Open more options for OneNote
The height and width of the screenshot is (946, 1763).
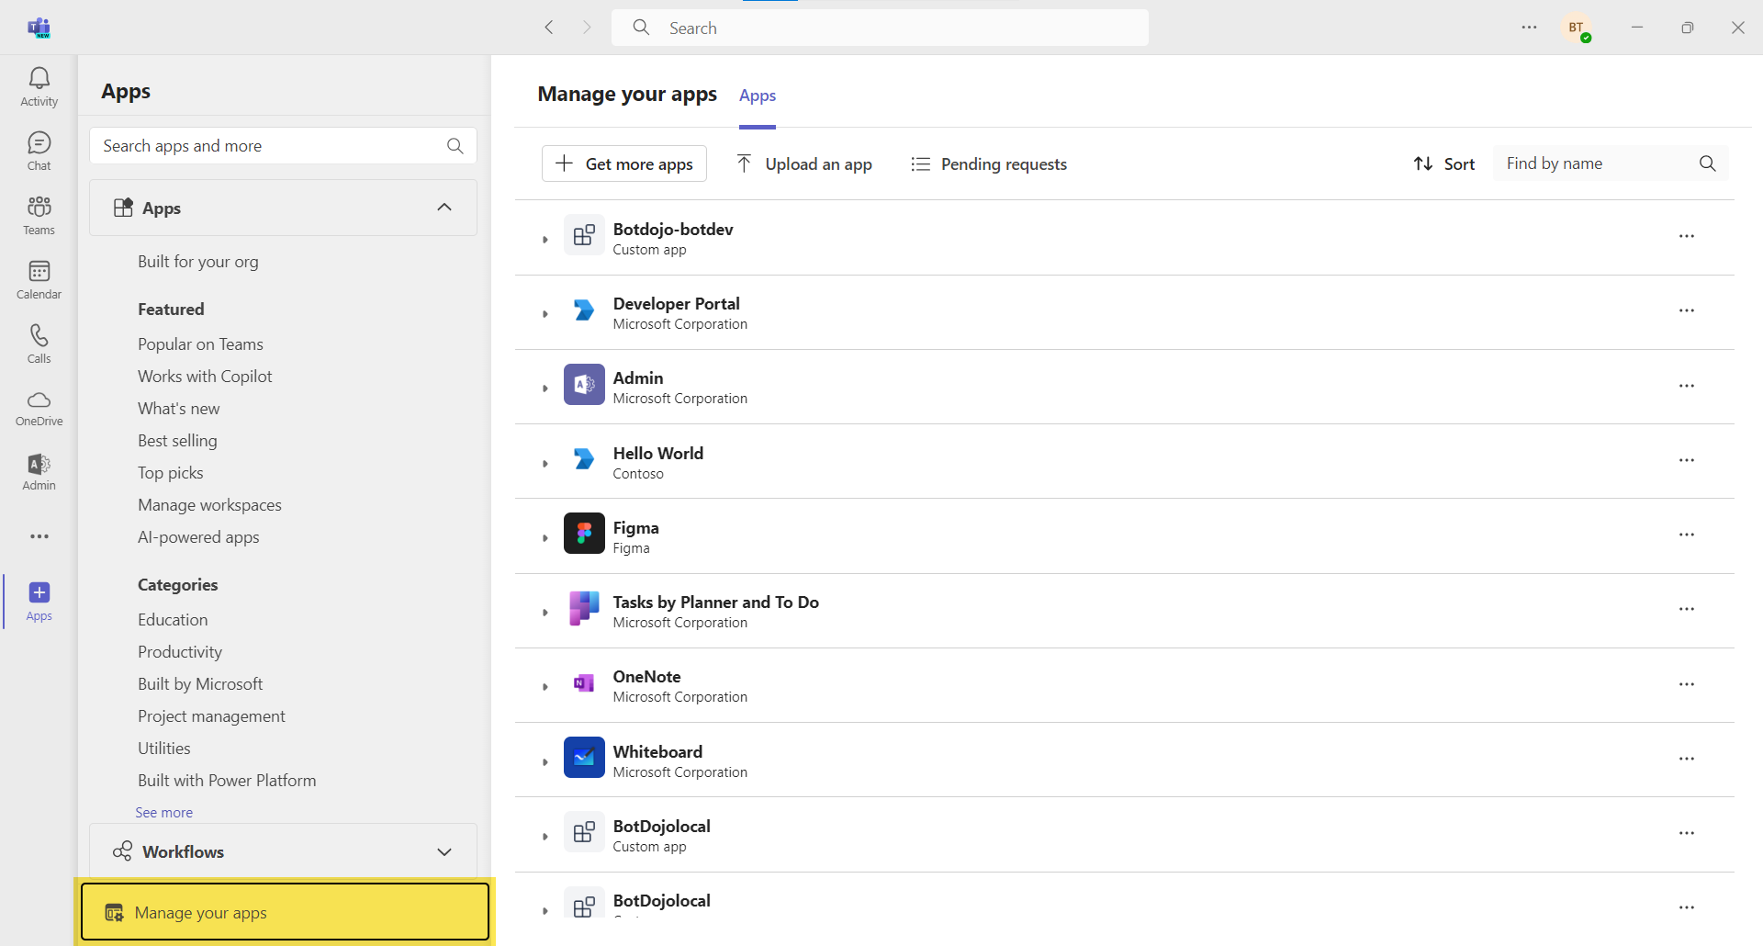pos(1687,685)
